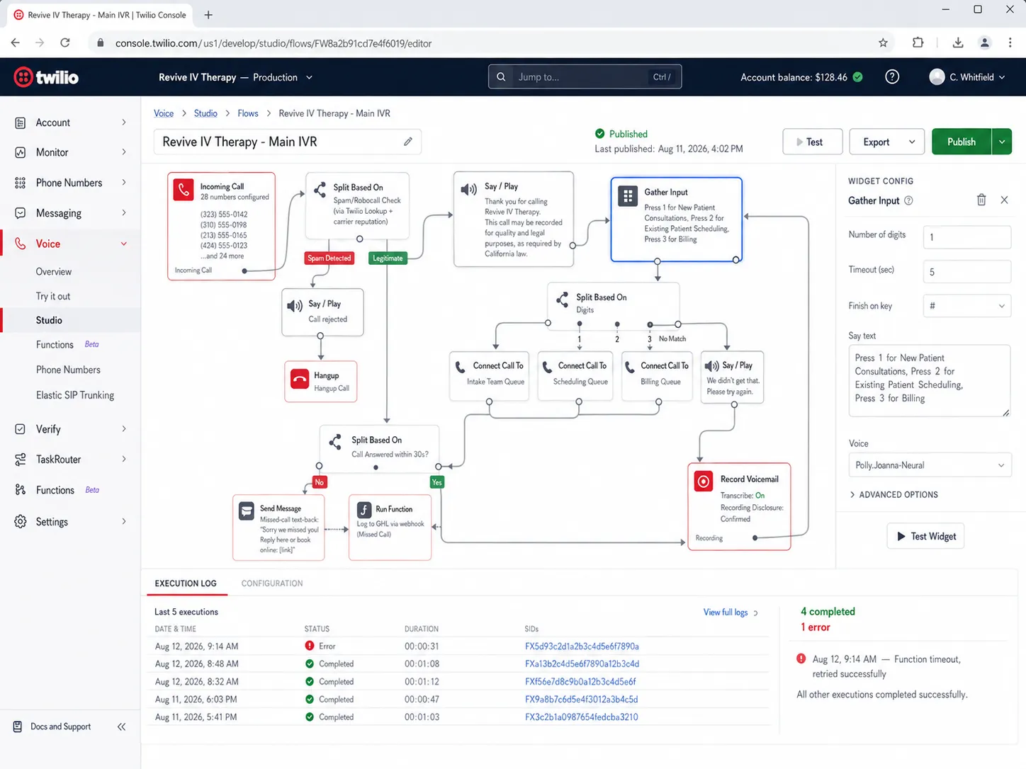Open the help question mark icon

coord(892,77)
